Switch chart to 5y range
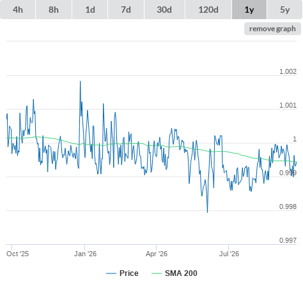Image resolution: width=303 pixels, height=290 pixels. [285, 10]
